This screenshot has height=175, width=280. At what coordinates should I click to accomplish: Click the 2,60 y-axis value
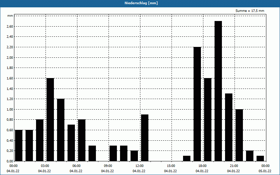tap(10, 27)
